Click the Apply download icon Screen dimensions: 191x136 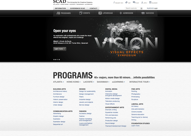pos(142,3)
